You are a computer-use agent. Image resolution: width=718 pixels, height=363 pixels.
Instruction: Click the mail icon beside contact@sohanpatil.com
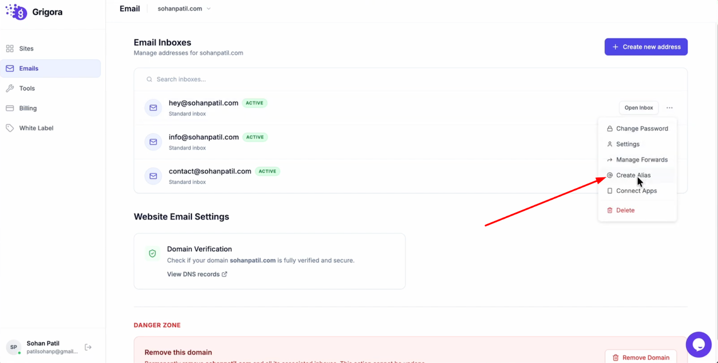click(x=153, y=176)
